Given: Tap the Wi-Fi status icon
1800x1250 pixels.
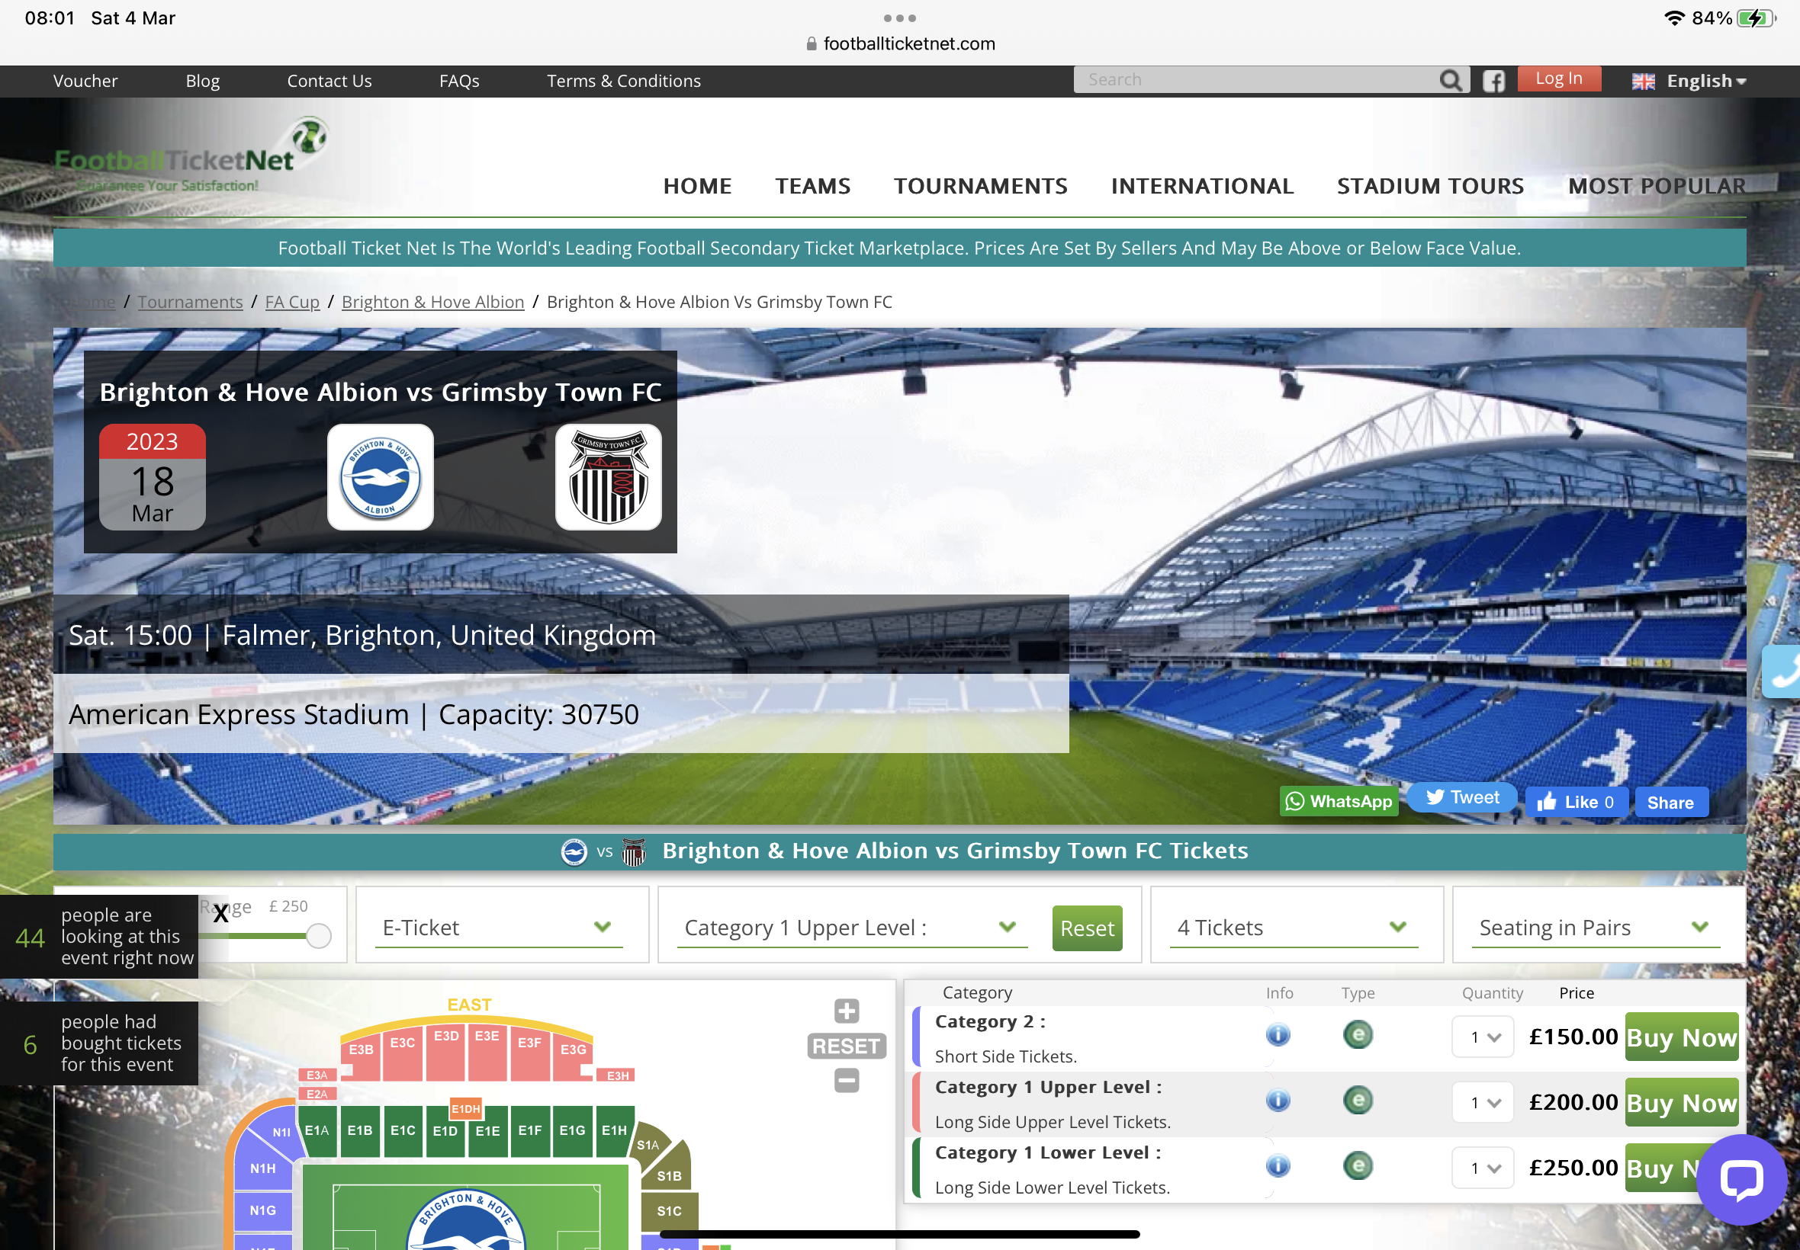Looking at the screenshot, I should tap(1674, 18).
